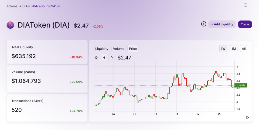Switch chart to Volume tab

[119, 49]
